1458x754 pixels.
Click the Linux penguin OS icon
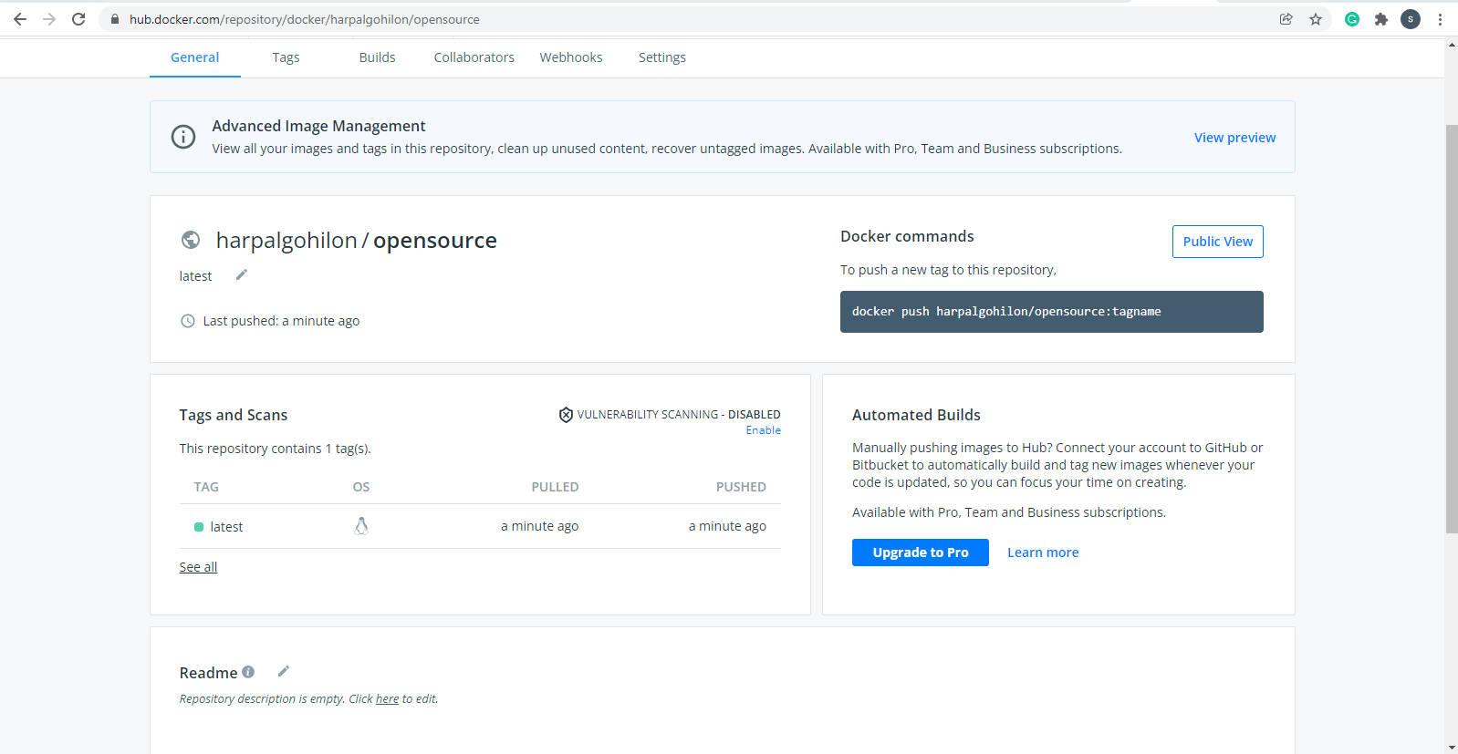point(361,526)
